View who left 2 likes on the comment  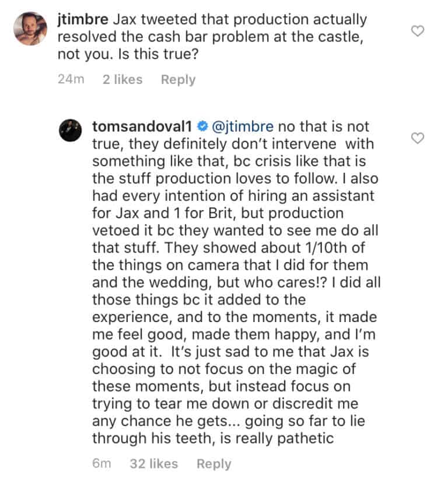(x=123, y=79)
